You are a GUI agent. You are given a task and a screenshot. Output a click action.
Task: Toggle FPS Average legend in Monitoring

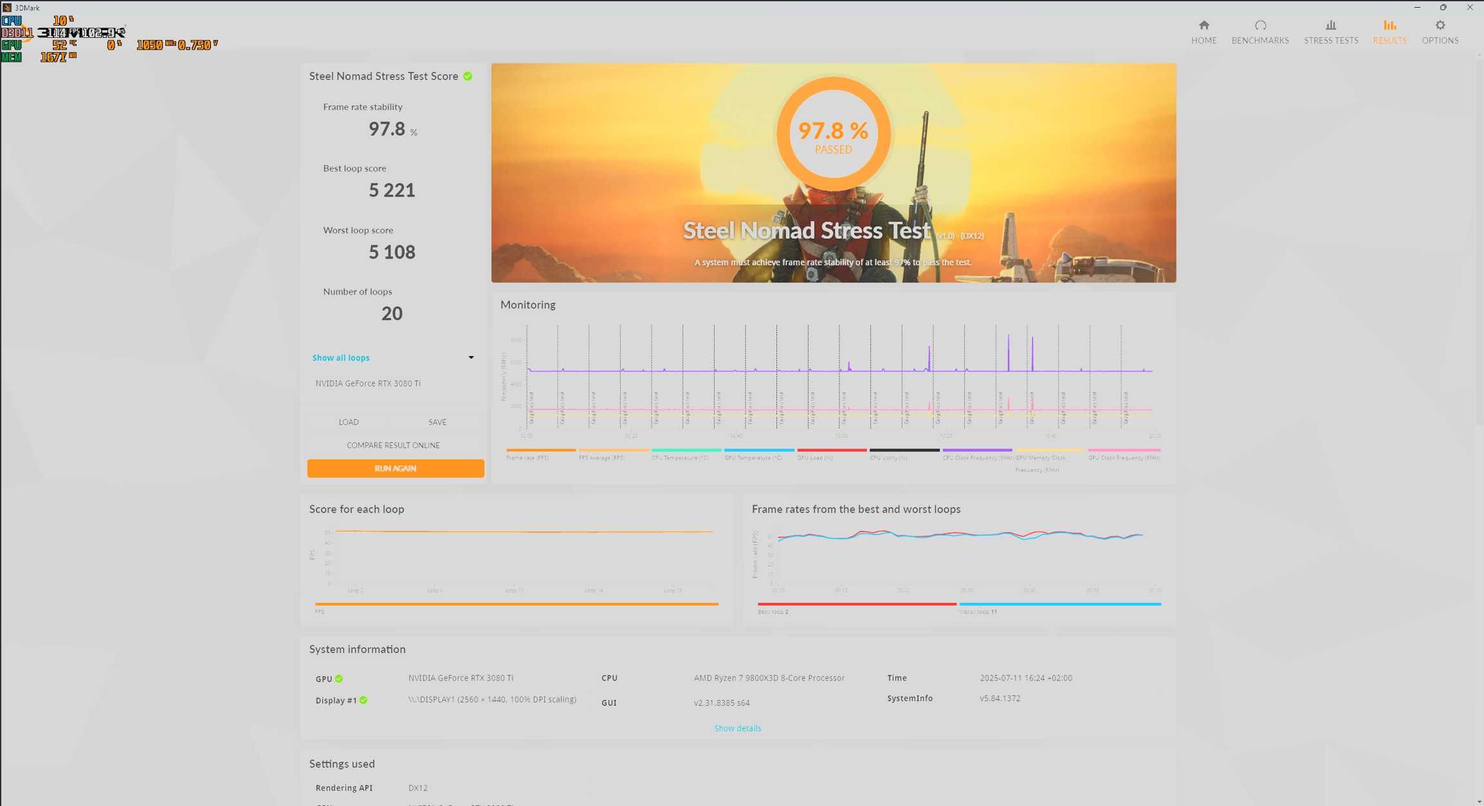pos(613,454)
